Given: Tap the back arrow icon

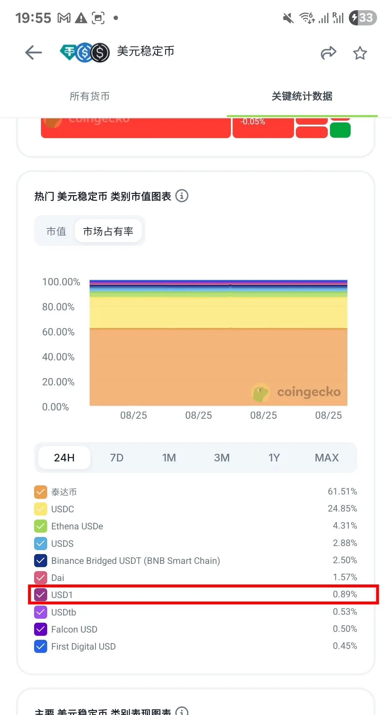Looking at the screenshot, I should click(x=33, y=53).
